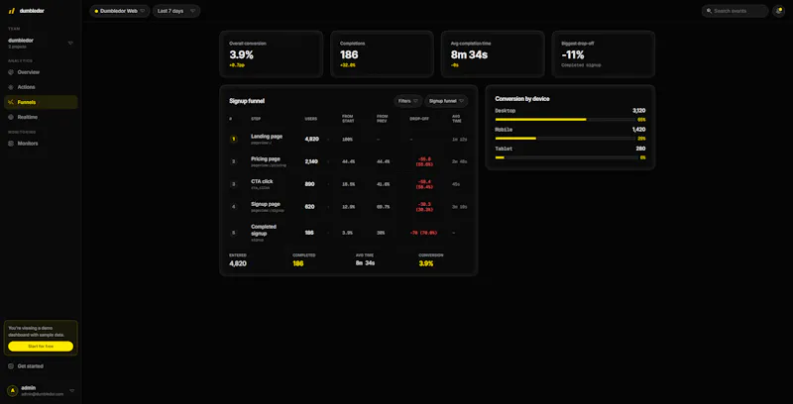Image resolution: width=793 pixels, height=404 pixels.
Task: Click the Completed signup step name
Action: (264, 230)
